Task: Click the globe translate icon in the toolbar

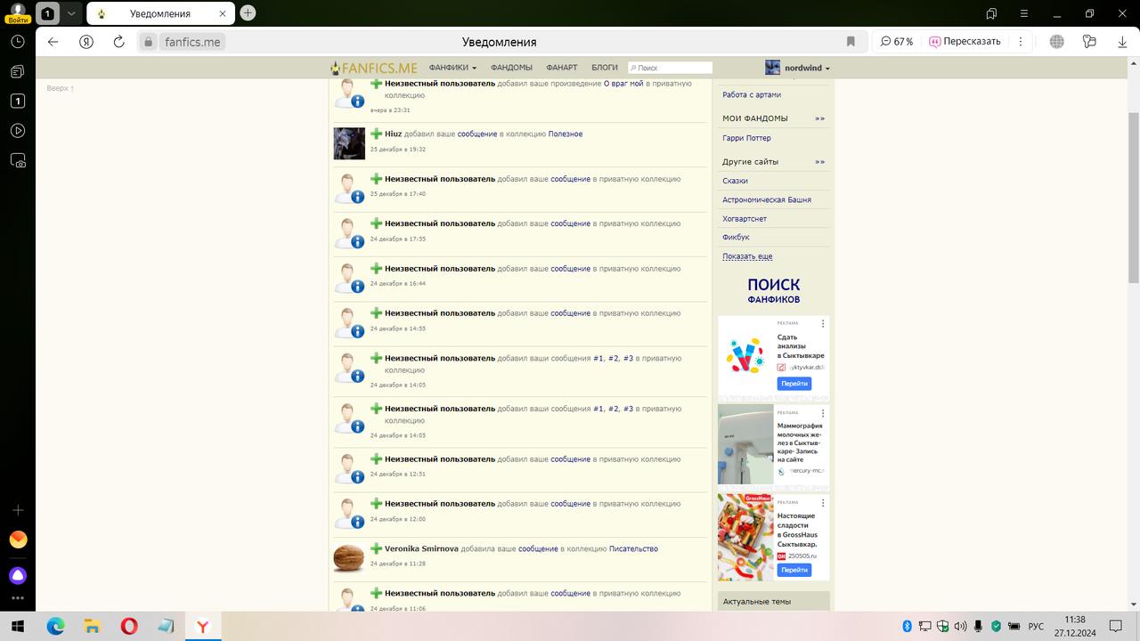Action: coord(1057,42)
